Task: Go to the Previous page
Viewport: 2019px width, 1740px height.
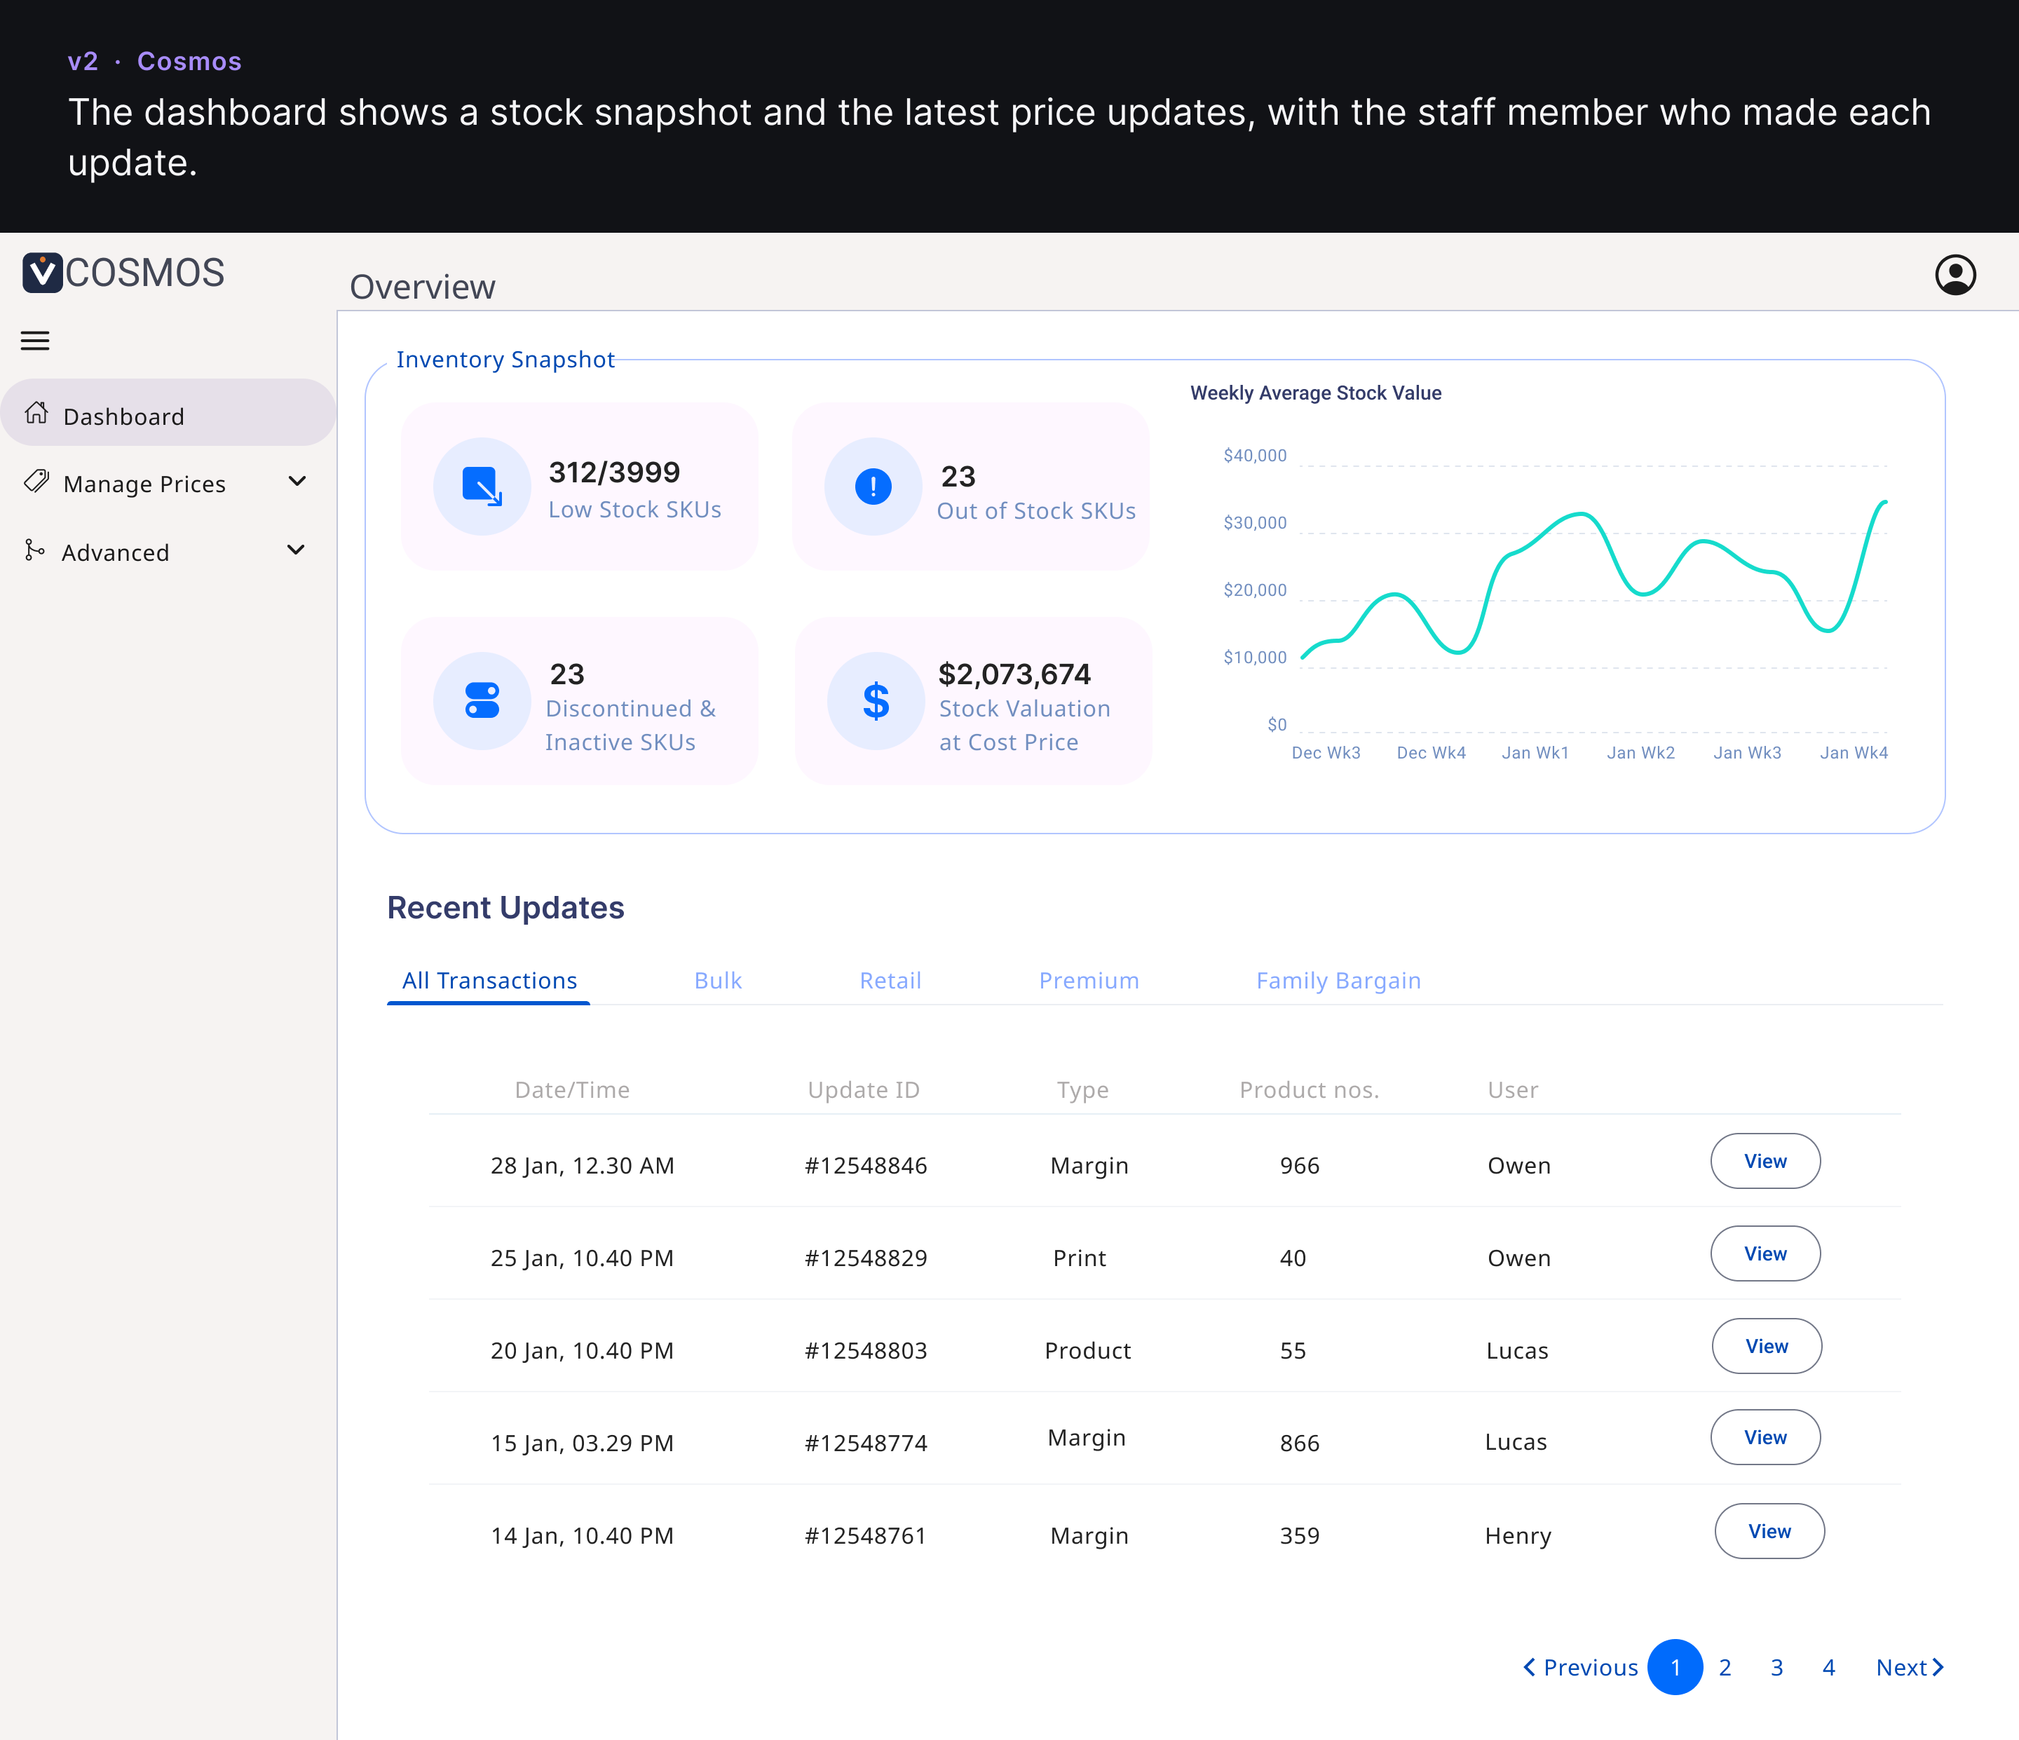Action: [1581, 1668]
